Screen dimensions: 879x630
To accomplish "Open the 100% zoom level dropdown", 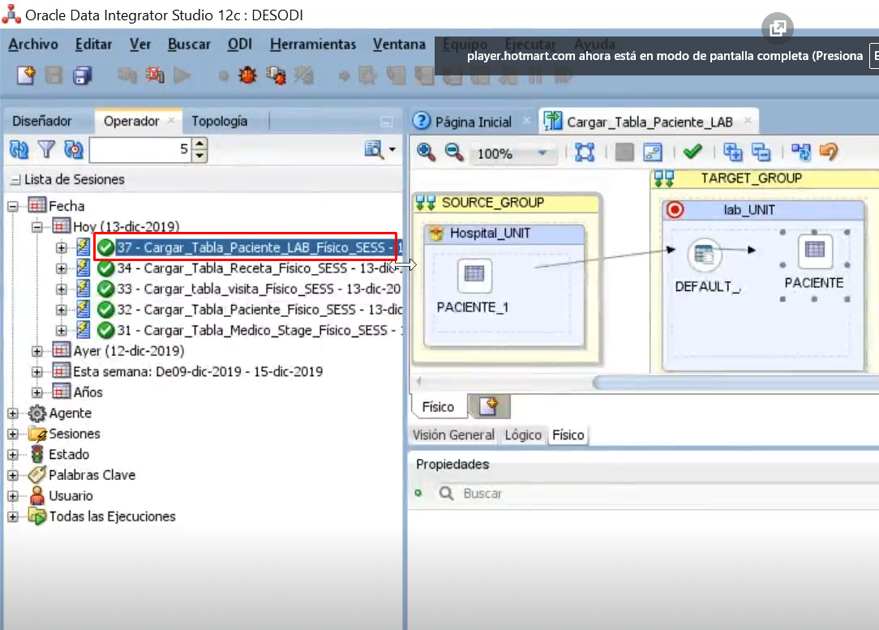I will pyautogui.click(x=542, y=151).
